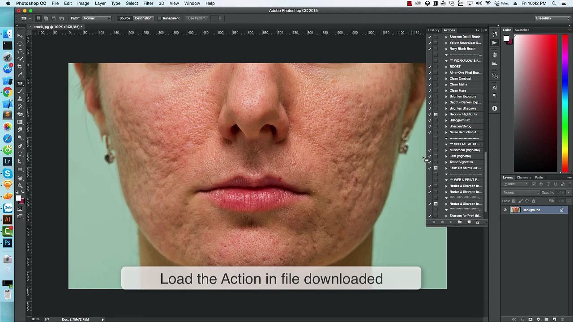The image size is (573, 322).
Task: Click the Source patch button
Action: point(124,18)
